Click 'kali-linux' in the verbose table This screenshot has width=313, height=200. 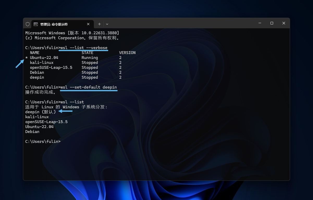click(42, 63)
